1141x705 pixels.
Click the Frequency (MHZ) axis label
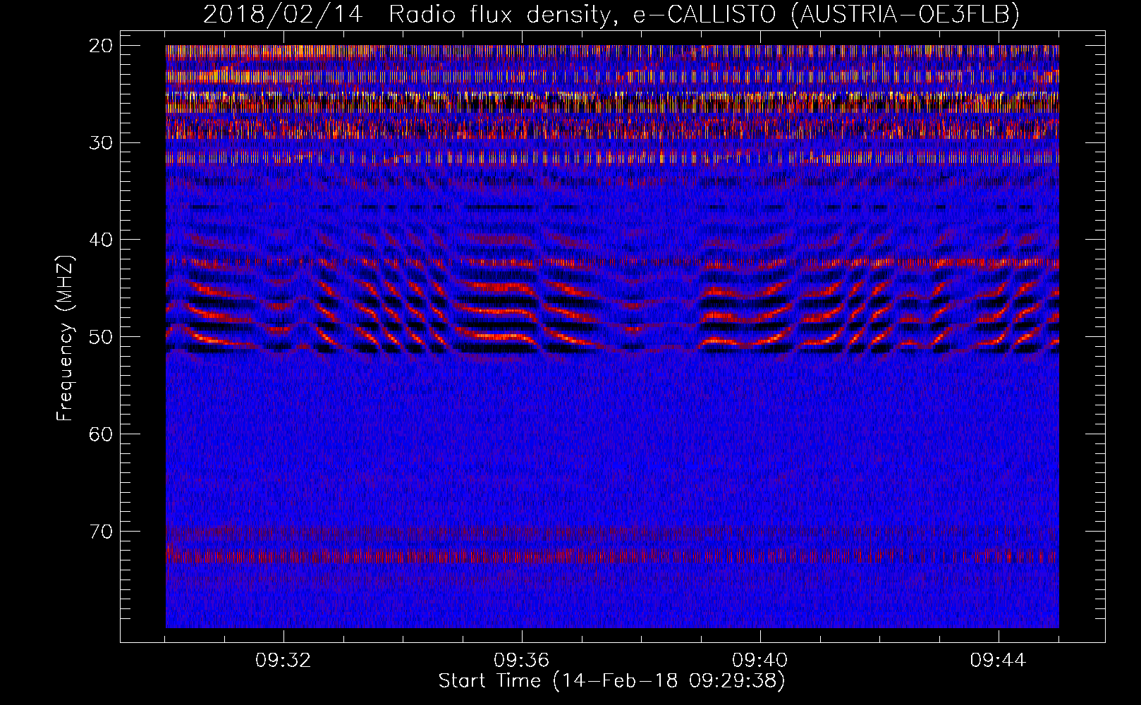pyautogui.click(x=64, y=338)
